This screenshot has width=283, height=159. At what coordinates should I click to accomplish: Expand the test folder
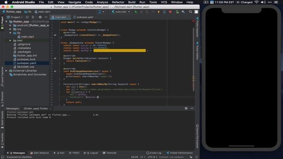pyautogui.click(x=10, y=40)
